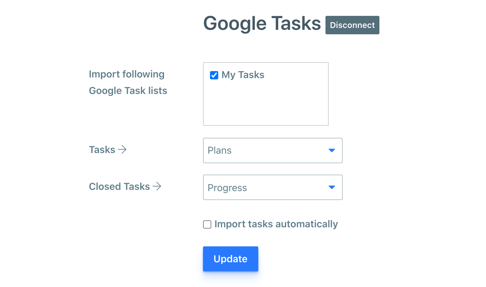Click the Import tasks automatically label text

pyautogui.click(x=276, y=224)
